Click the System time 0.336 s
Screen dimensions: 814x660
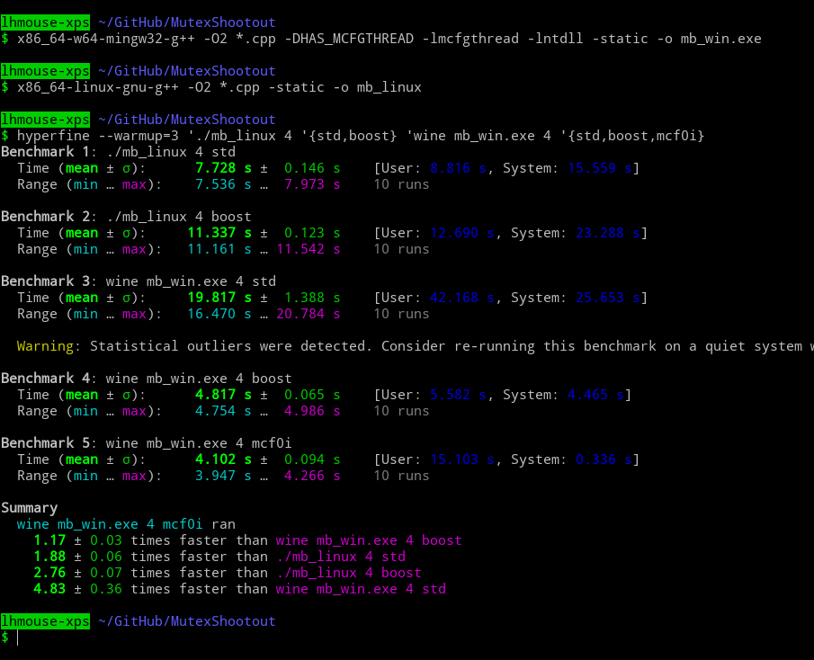pos(604,459)
